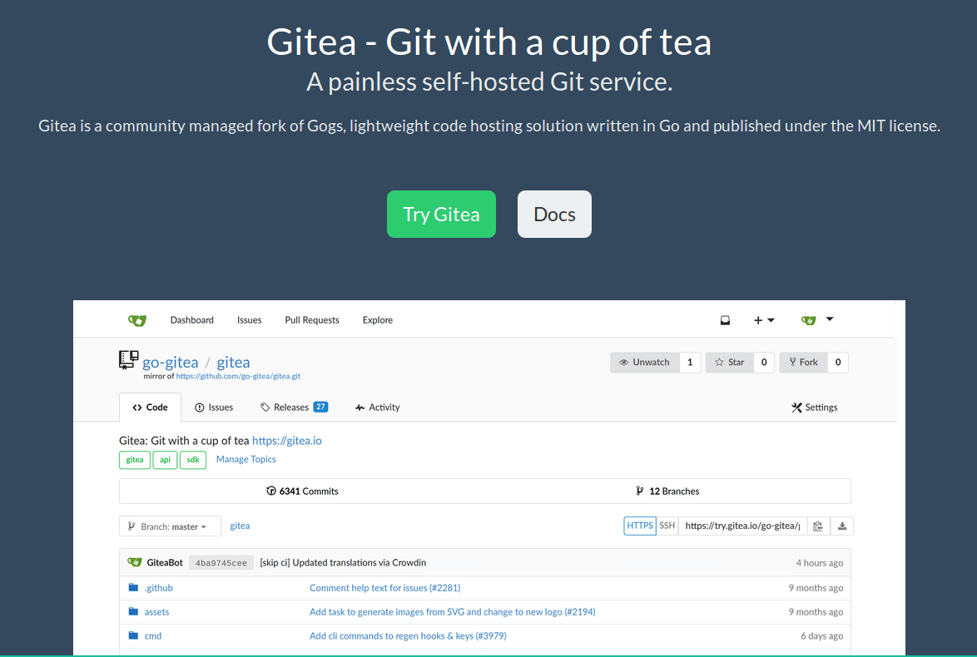Open commit hash 4ba9745cee

(x=221, y=563)
